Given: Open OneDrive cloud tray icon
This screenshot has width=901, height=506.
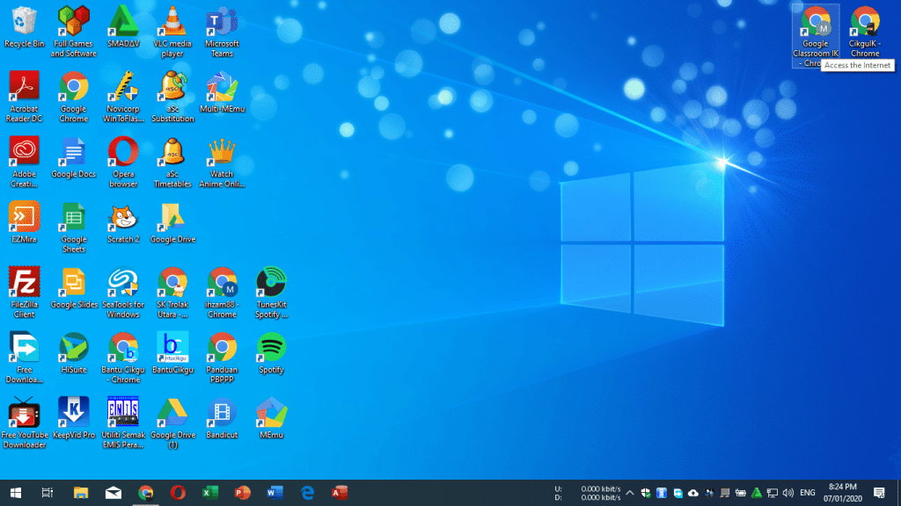Looking at the screenshot, I should coord(693,493).
